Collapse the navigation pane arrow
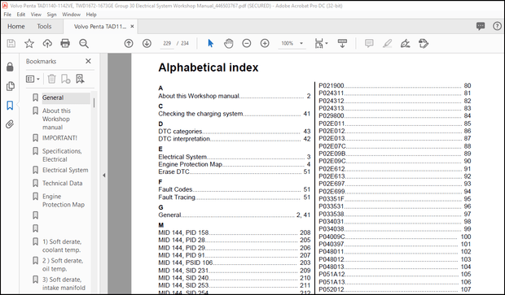Viewport: 505px width, 295px height. pyautogui.click(x=103, y=176)
